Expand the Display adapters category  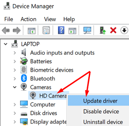[x=15, y=122]
